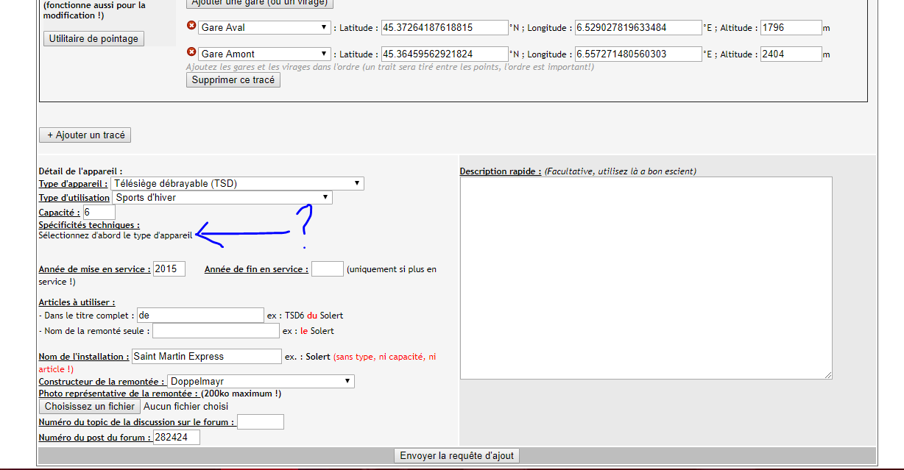Click the Spécificités techniques label
Viewport: 904px width, 470px height.
[x=89, y=225]
